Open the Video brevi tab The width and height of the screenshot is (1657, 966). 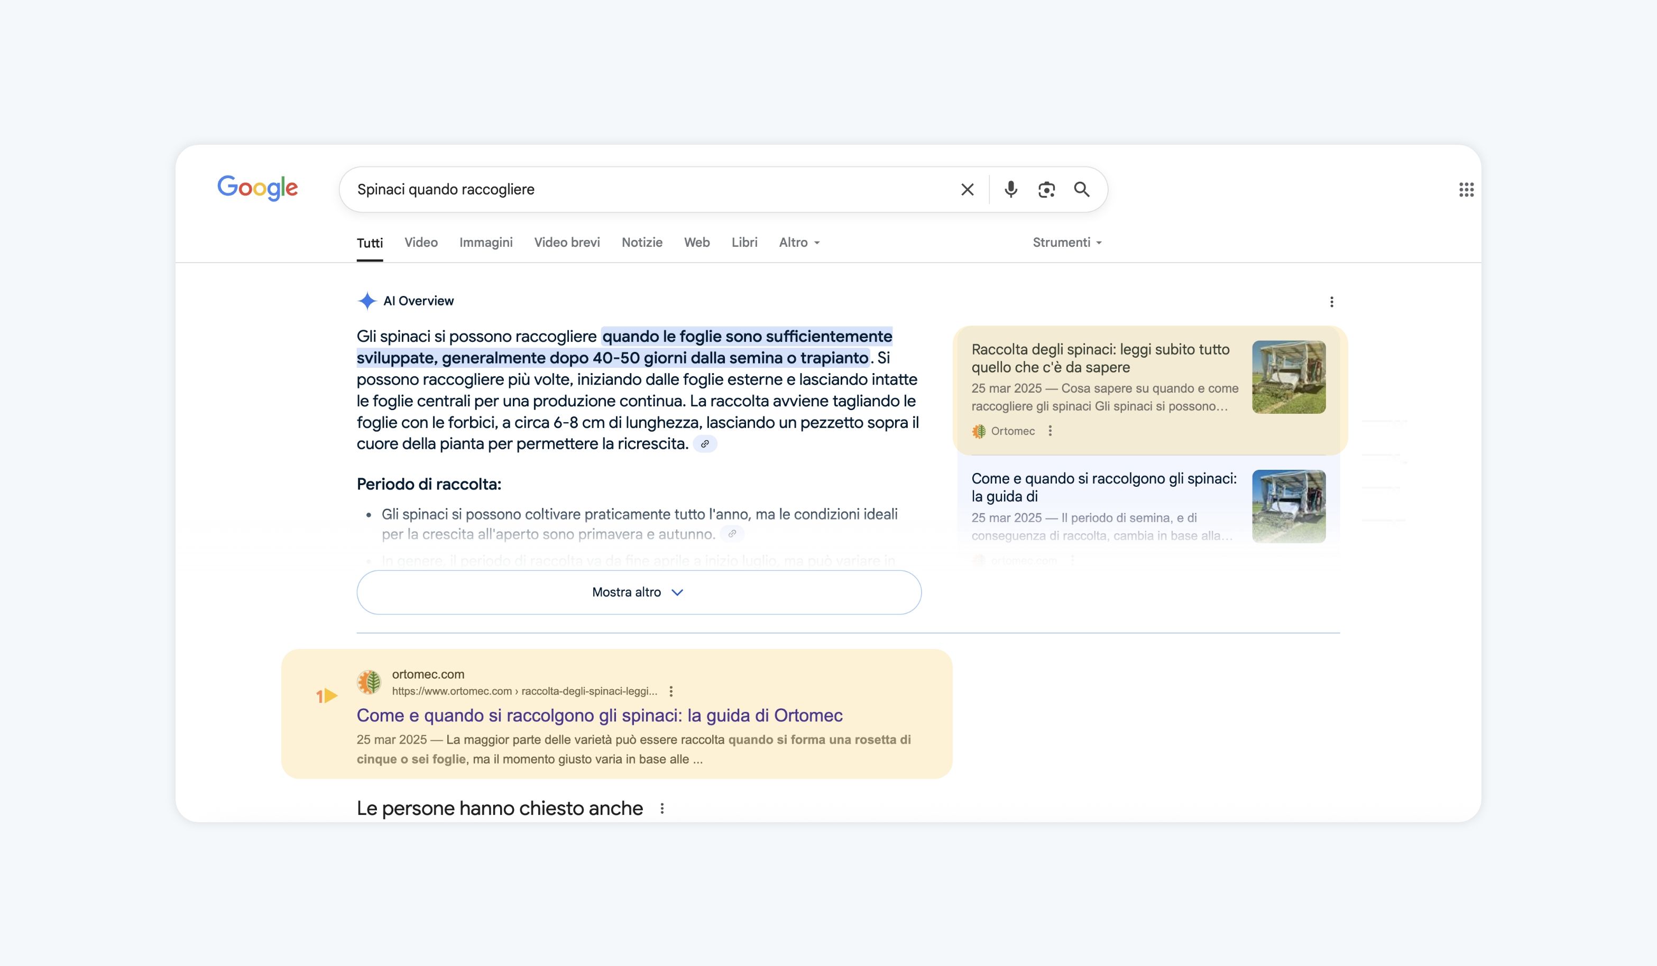tap(567, 243)
